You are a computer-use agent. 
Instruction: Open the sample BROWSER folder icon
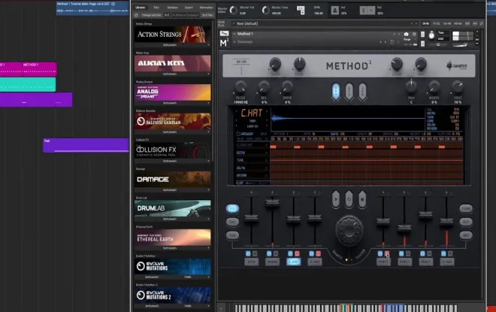(x=238, y=134)
